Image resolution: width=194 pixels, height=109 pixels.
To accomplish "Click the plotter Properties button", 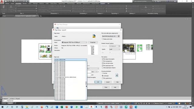I will pyautogui.click(x=93, y=42).
